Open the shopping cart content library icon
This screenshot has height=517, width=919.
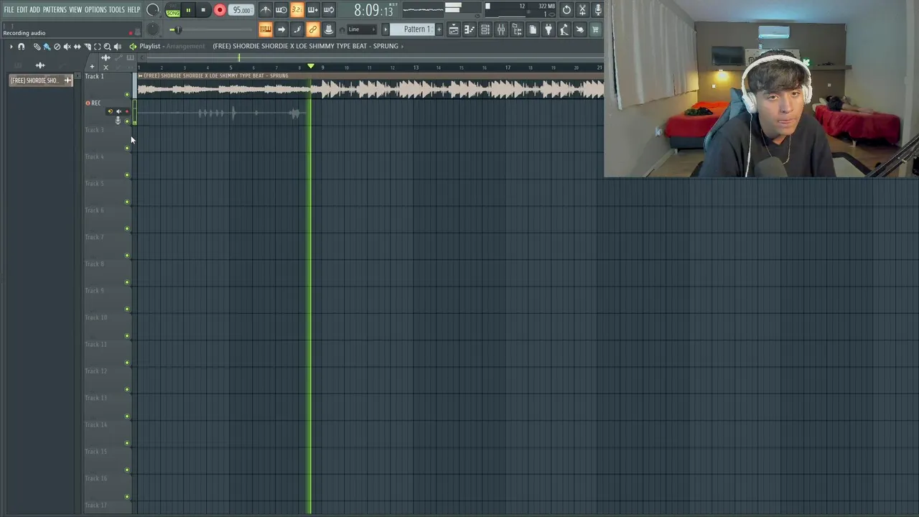596,29
